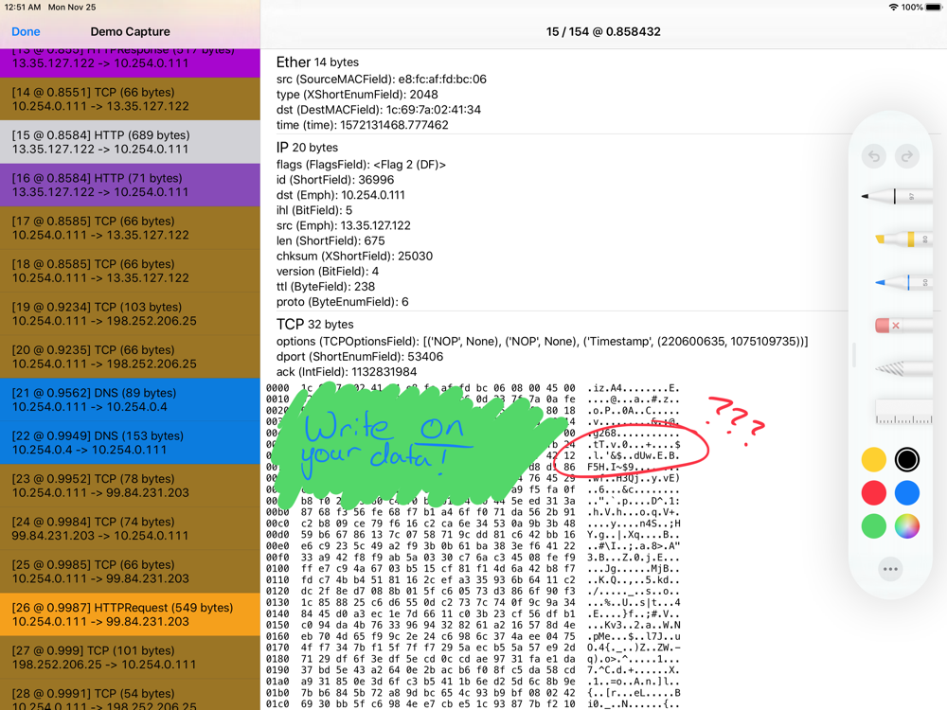Viewport: 947px width, 710px height.
Task: Choose the red color swatch
Action: click(x=873, y=492)
